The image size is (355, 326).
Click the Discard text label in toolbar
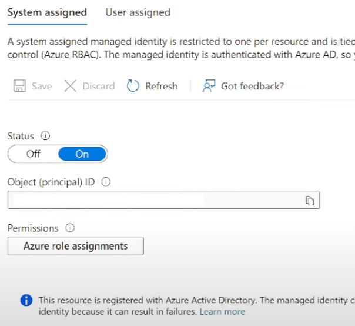98,87
